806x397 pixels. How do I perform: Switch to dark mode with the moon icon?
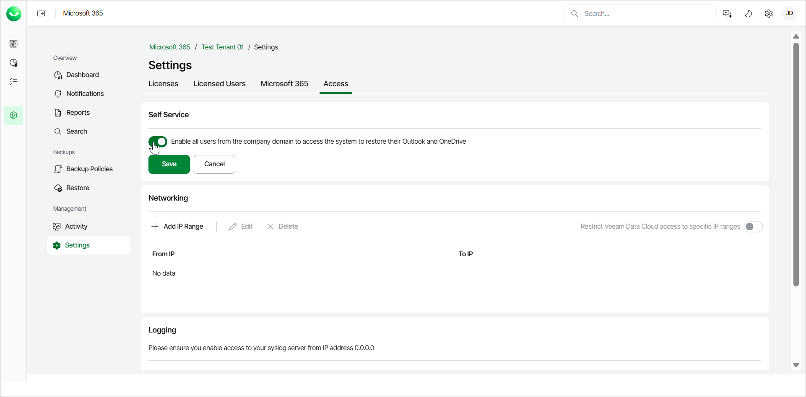point(748,13)
